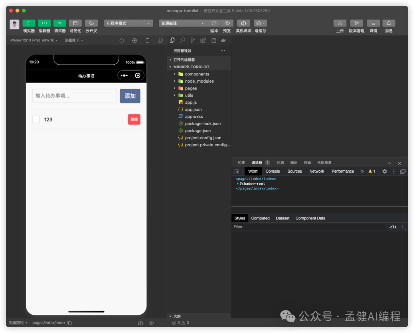
Task: Open the 普通编译 compile mode dropdown
Action: [183, 23]
